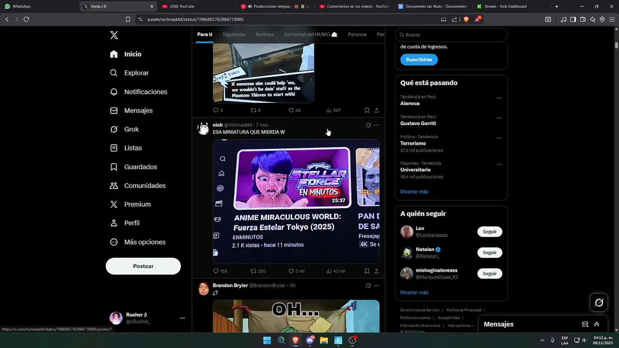Open options for Terrorismo trend

coord(499,138)
